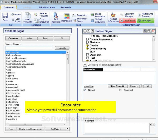The width and height of the screenshot is (158, 140).
Task: Click the Available Signs horizontal scrollbar thumb
Action: [26, 124]
